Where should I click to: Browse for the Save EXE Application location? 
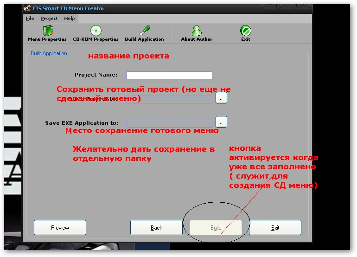click(x=221, y=122)
